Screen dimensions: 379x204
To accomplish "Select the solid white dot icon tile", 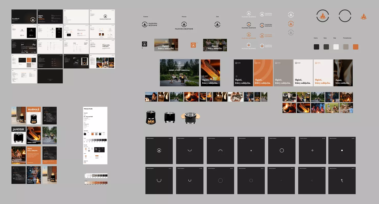I will (342, 150).
